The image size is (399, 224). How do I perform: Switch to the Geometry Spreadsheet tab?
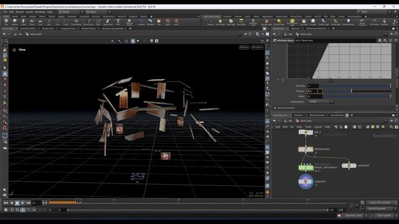tap(112, 29)
